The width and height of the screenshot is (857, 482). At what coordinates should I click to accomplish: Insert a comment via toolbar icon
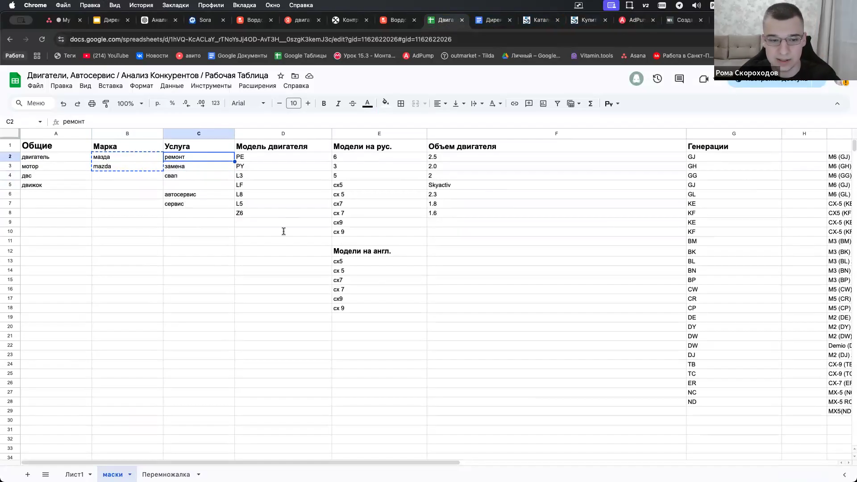pyautogui.click(x=529, y=104)
